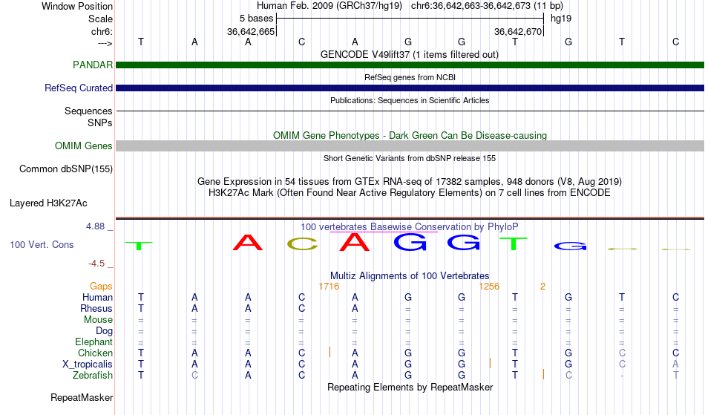Click the -4.5 conservation scale minimum
The height and width of the screenshot is (415, 705).
(96, 264)
